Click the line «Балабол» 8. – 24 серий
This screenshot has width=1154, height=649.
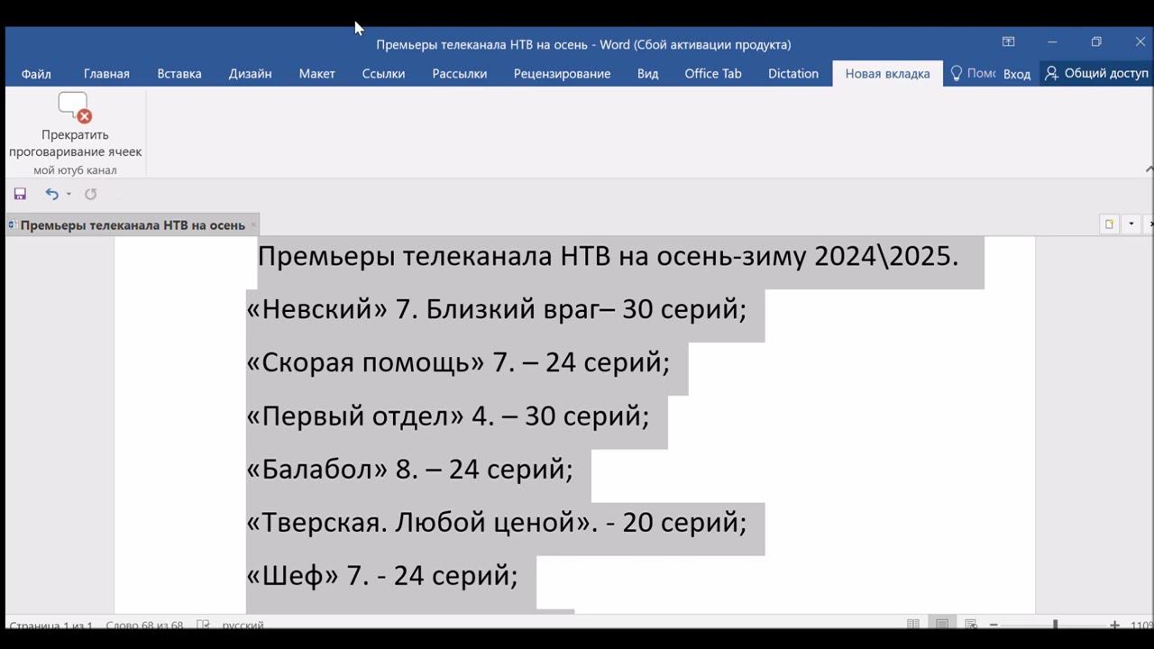[409, 469]
